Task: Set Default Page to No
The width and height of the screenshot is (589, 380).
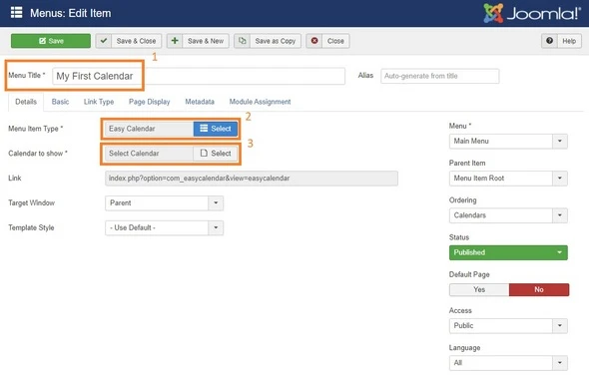Action: point(539,289)
